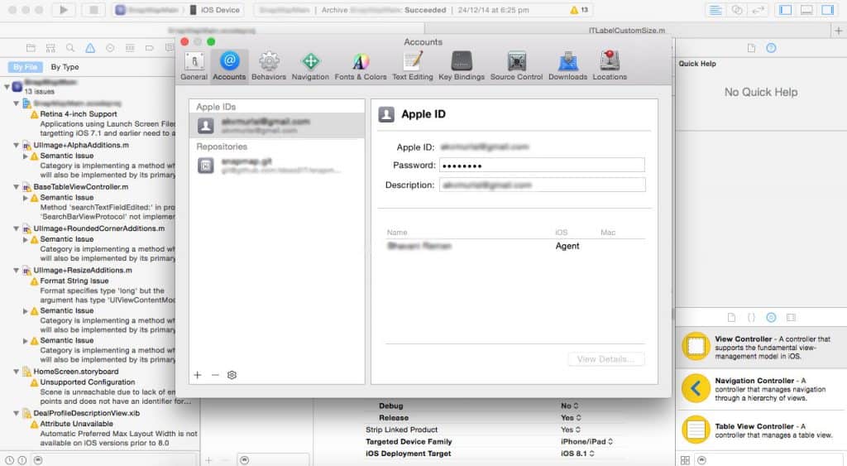Select the Unsupported Configuration warning

(87, 382)
